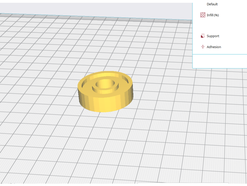Image resolution: width=247 pixels, height=186 pixels.
Task: Select the Support setting label
Action: [x=213, y=36]
